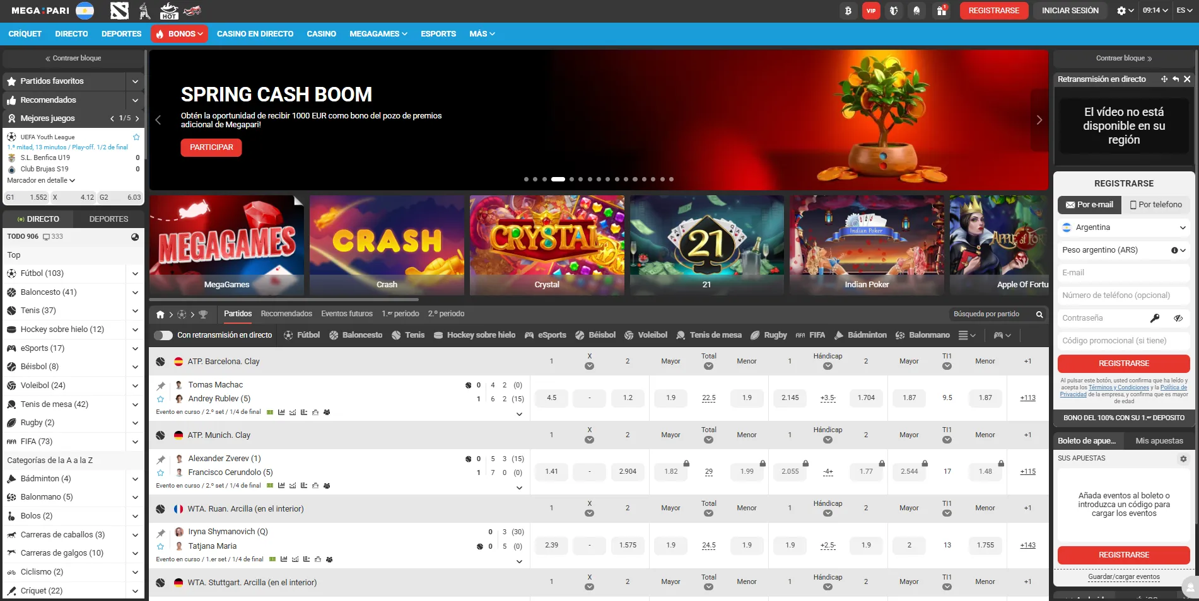Click odds 4.5 for Tomas Machac

(x=552, y=398)
